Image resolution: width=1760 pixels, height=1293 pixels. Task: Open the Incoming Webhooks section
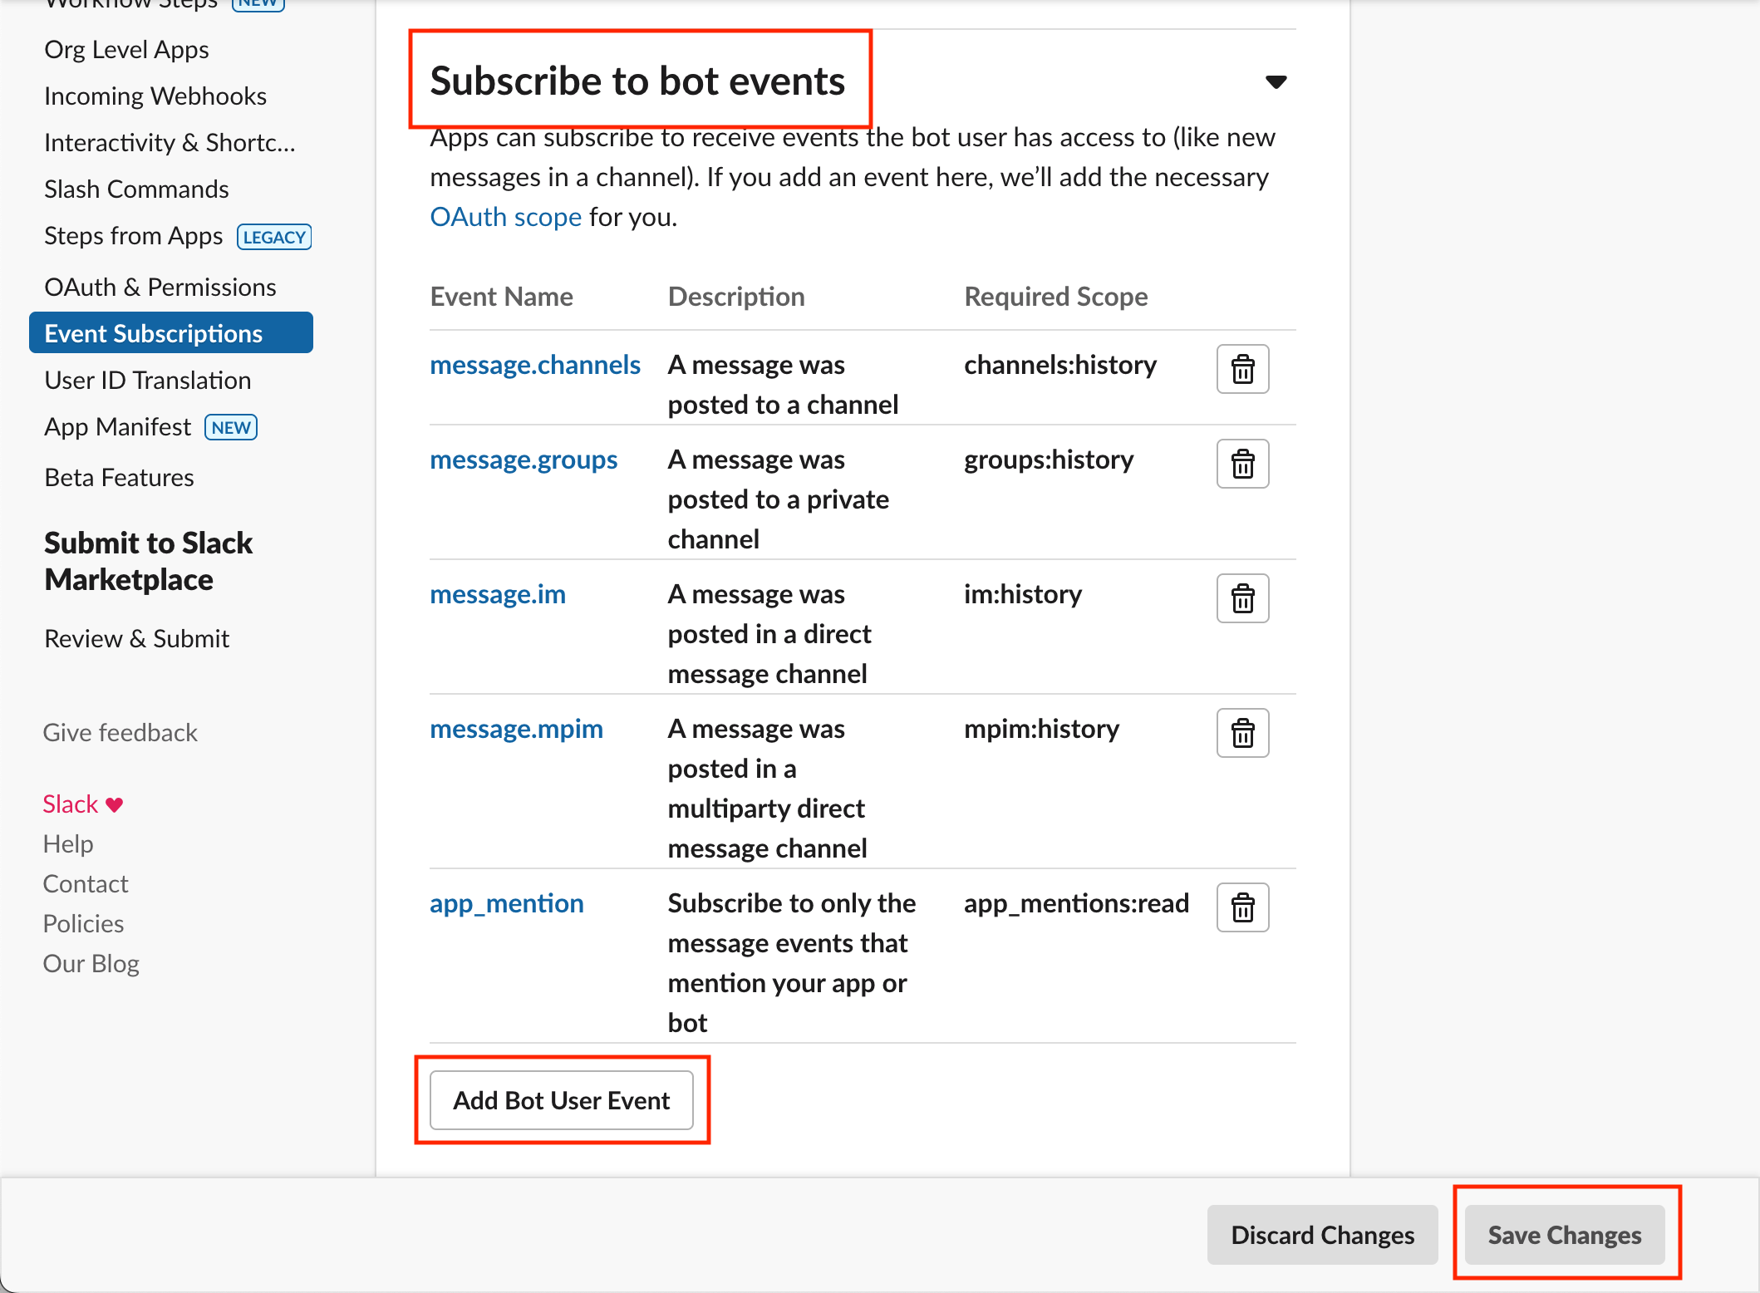pos(155,95)
